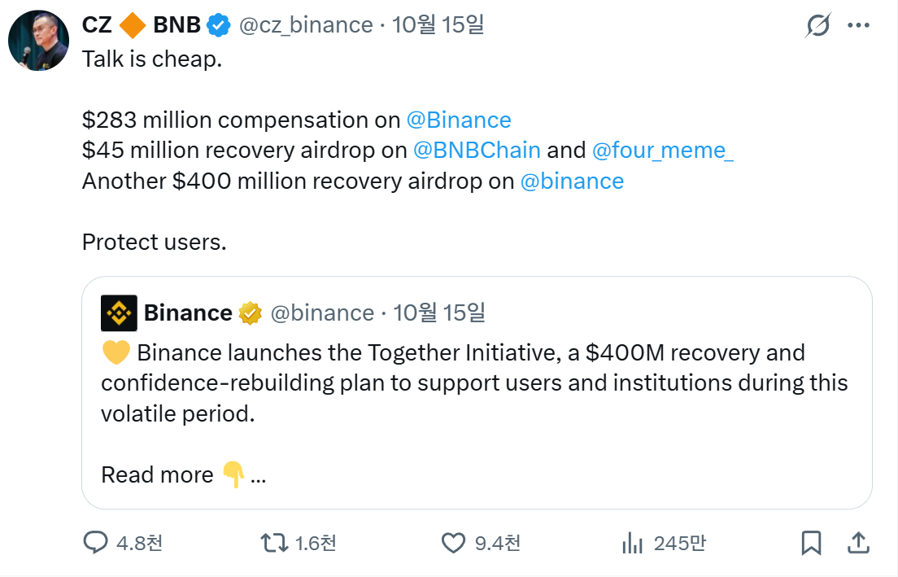Visit the @four_meme_ mention link
The width and height of the screenshot is (898, 577).
[662, 151]
